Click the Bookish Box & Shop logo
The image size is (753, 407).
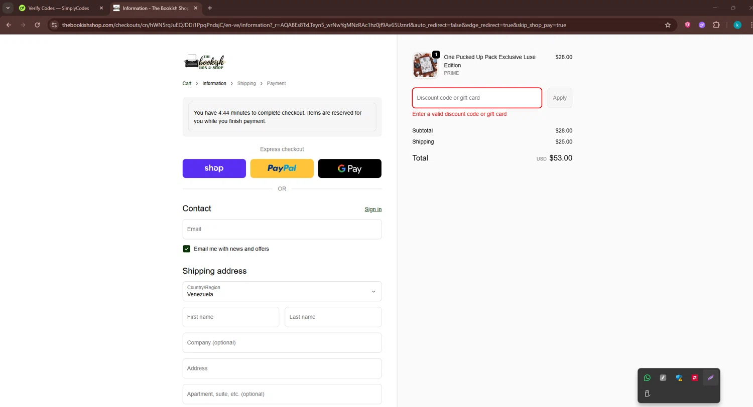205,61
